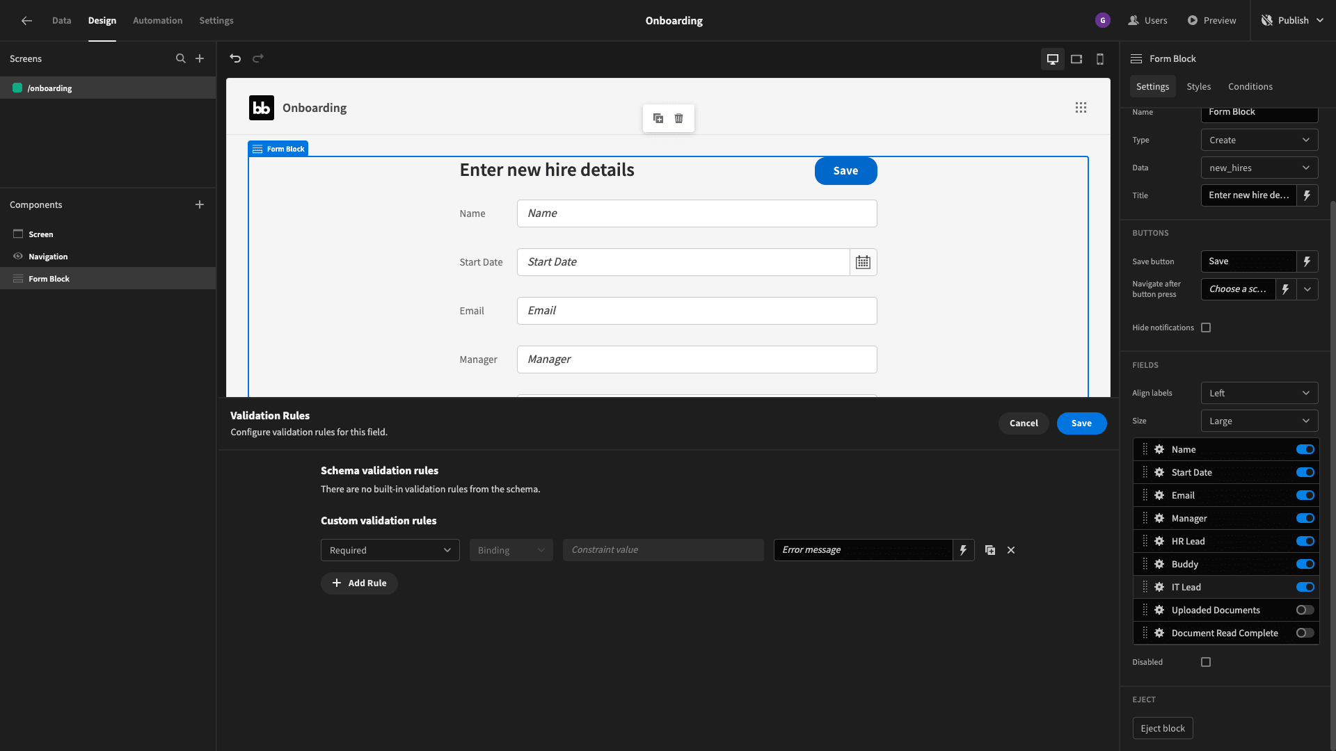Screen dimensions: 1336x751
Task: Switch to the Styles tab
Action: point(1199,87)
